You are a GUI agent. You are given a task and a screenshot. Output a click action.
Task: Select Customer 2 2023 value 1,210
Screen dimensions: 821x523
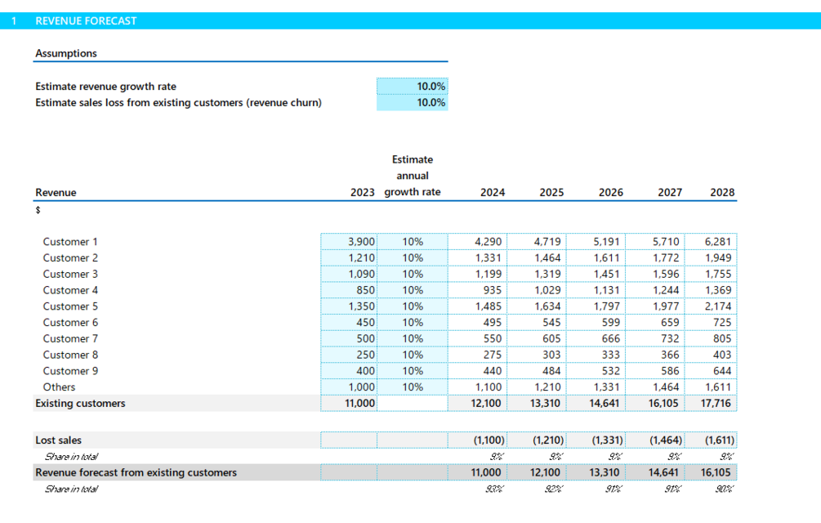[x=349, y=258]
